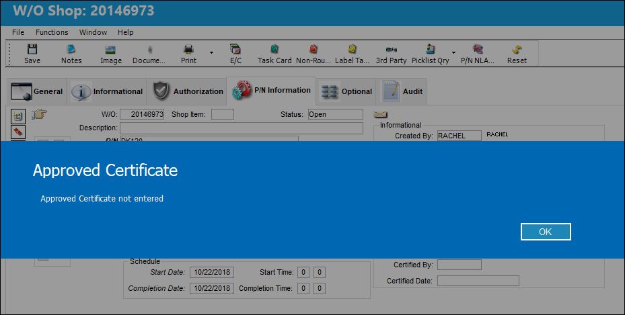Select the Optional tab
The height and width of the screenshot is (315, 625).
(346, 91)
